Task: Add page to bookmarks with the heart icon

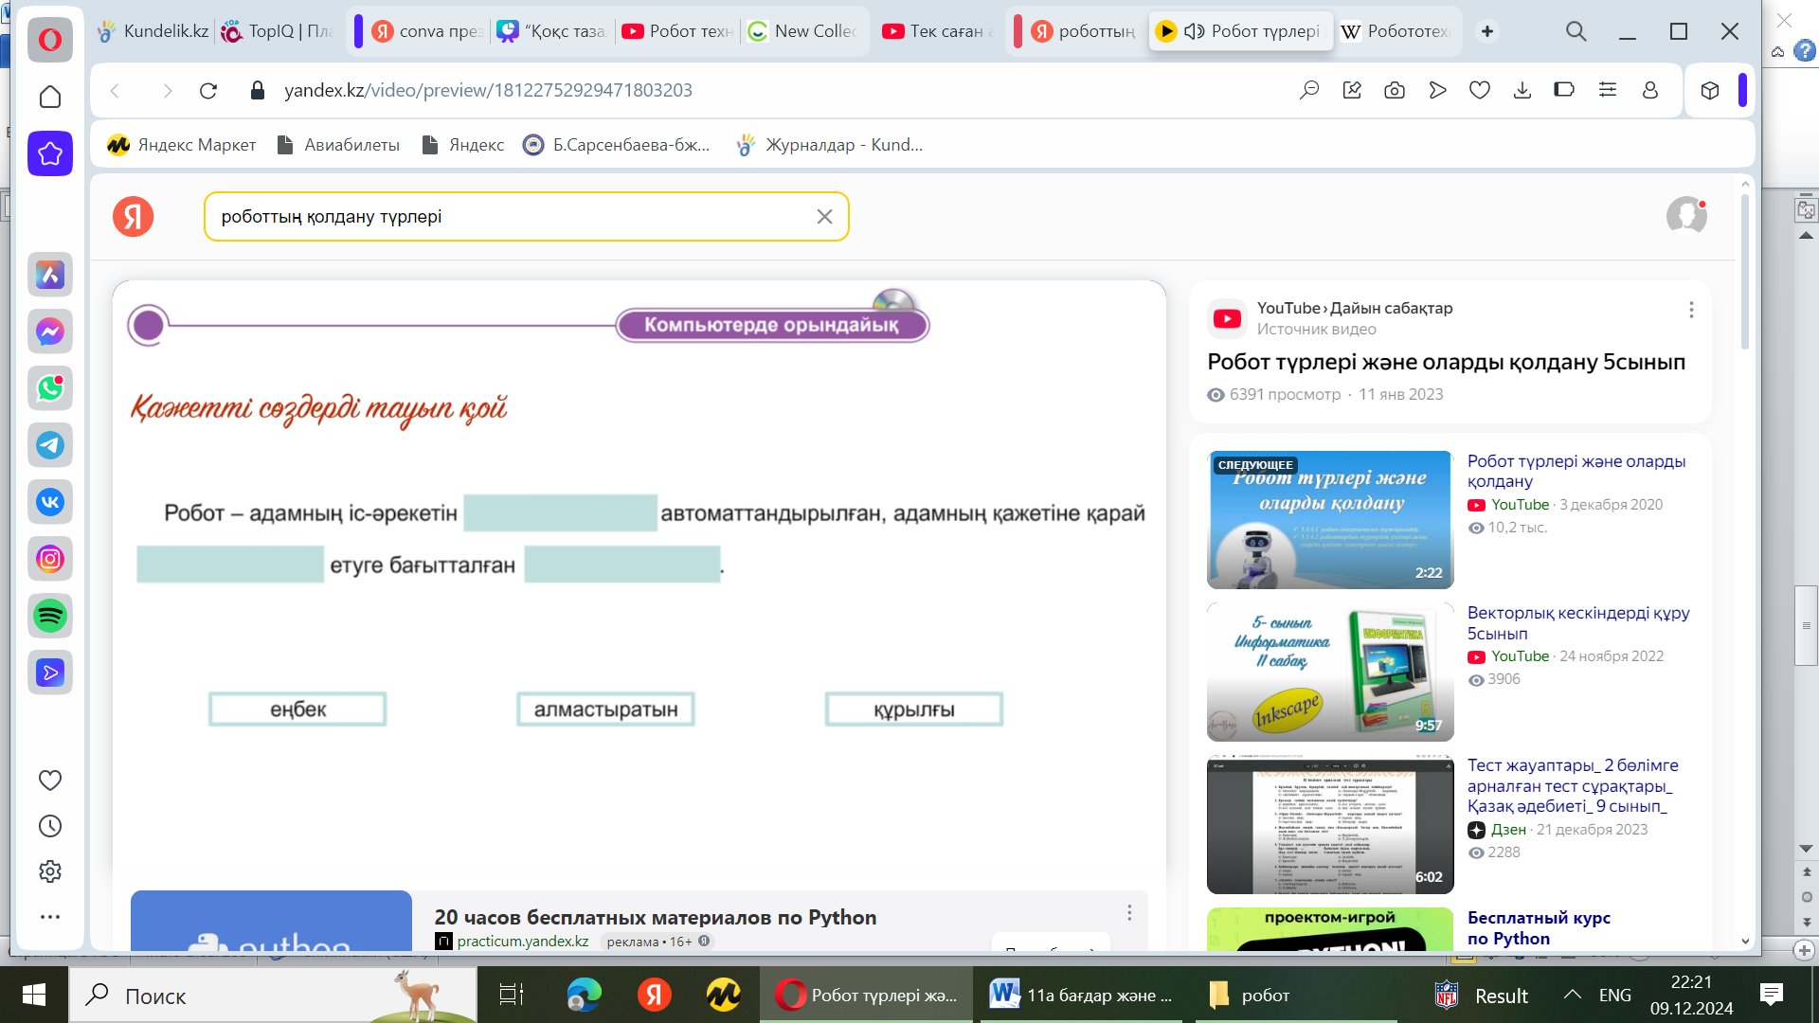Action: coord(1480,90)
